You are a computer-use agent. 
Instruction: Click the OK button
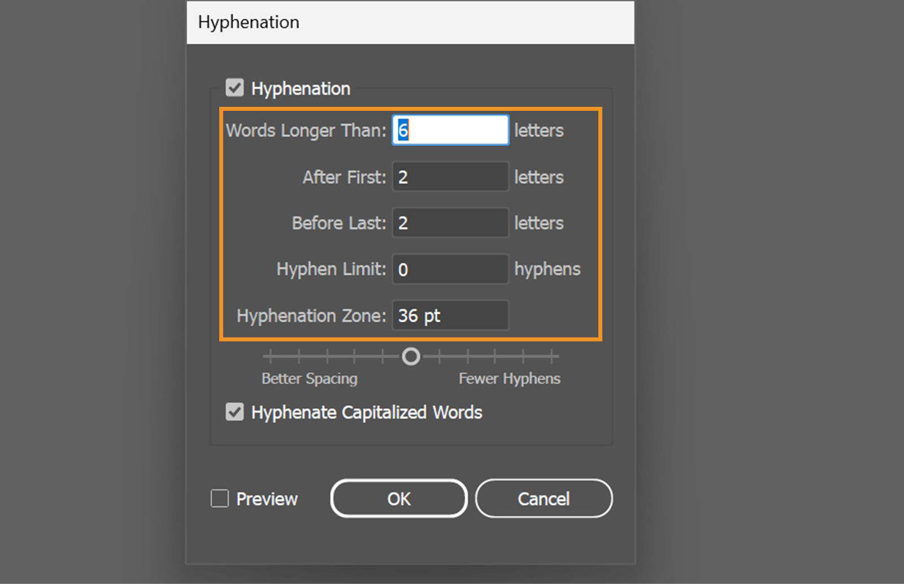click(x=398, y=499)
